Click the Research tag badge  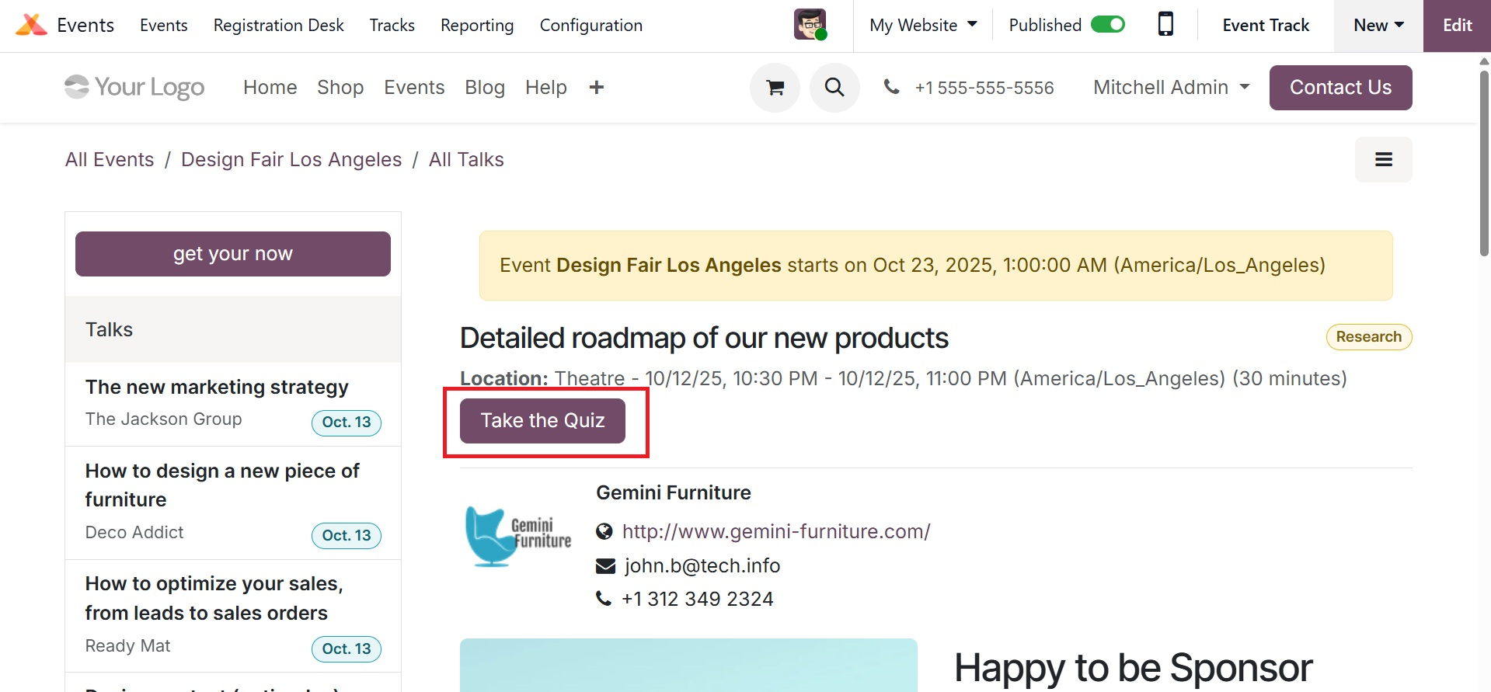[x=1368, y=337]
